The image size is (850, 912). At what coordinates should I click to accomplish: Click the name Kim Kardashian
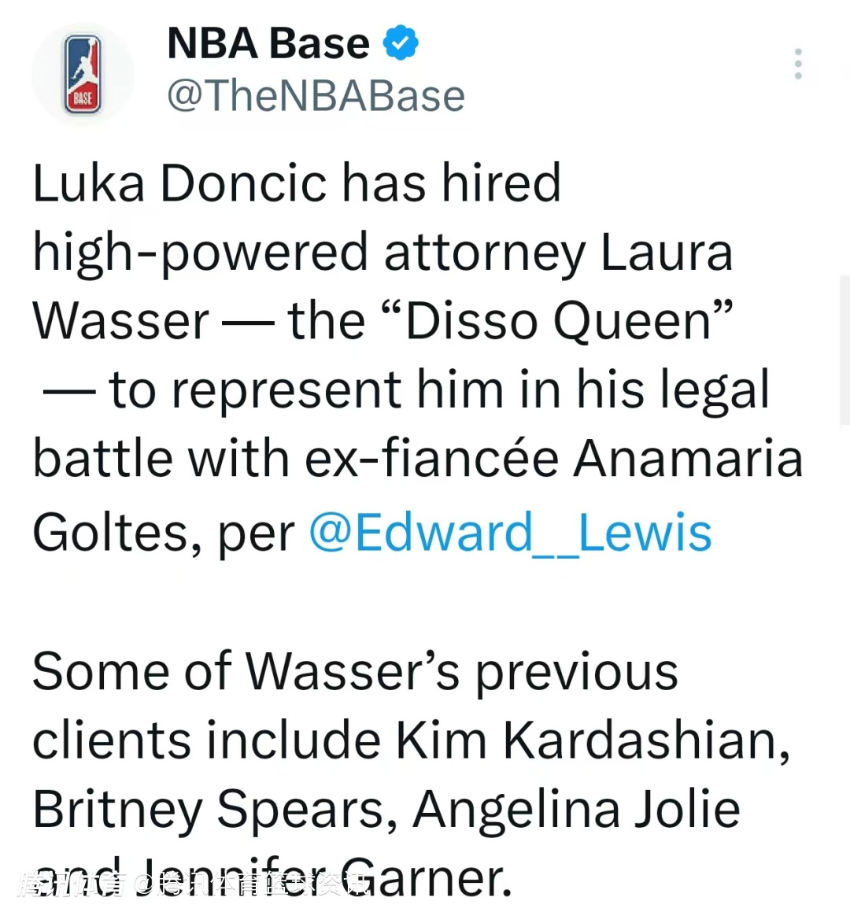coord(590,740)
